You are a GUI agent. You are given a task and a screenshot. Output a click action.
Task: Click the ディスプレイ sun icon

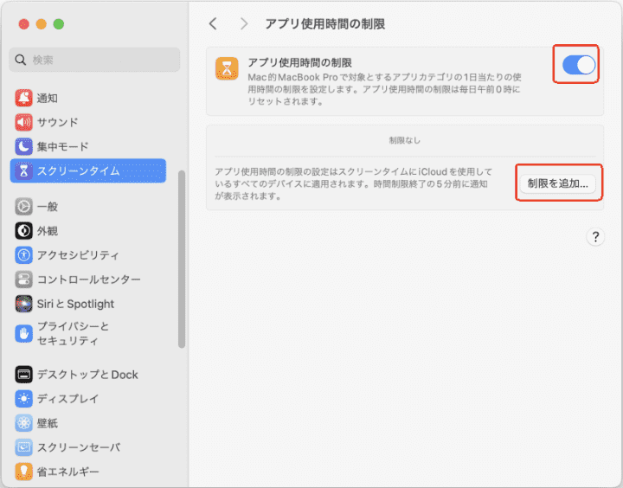click(24, 399)
